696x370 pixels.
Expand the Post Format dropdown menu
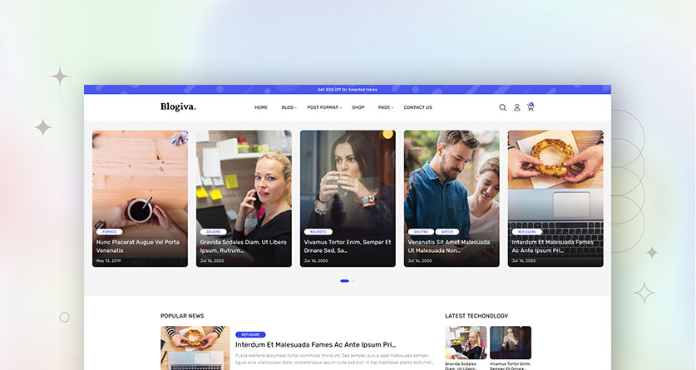point(324,107)
